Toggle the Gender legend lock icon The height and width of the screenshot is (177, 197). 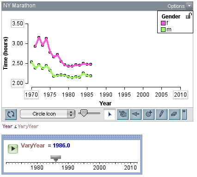click(x=189, y=15)
